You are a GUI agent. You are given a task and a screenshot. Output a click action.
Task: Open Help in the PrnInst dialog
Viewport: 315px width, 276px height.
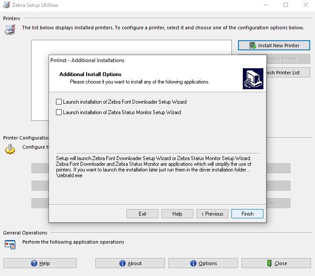click(x=177, y=214)
